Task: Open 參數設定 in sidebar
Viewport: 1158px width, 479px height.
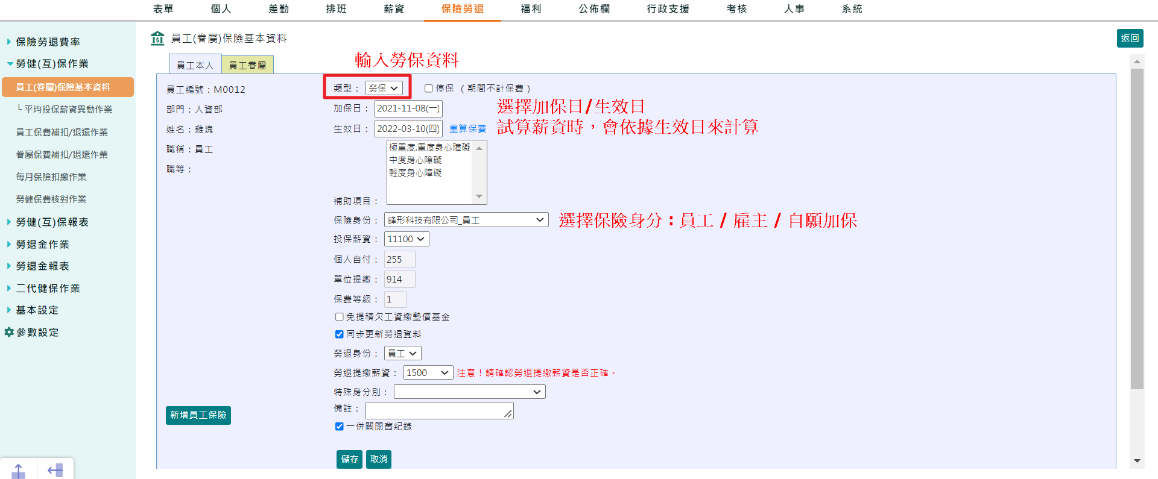Action: coord(37,333)
